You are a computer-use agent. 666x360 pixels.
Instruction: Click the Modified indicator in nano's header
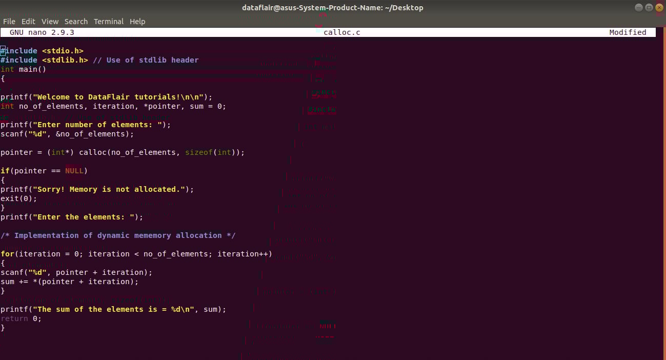[x=628, y=32]
